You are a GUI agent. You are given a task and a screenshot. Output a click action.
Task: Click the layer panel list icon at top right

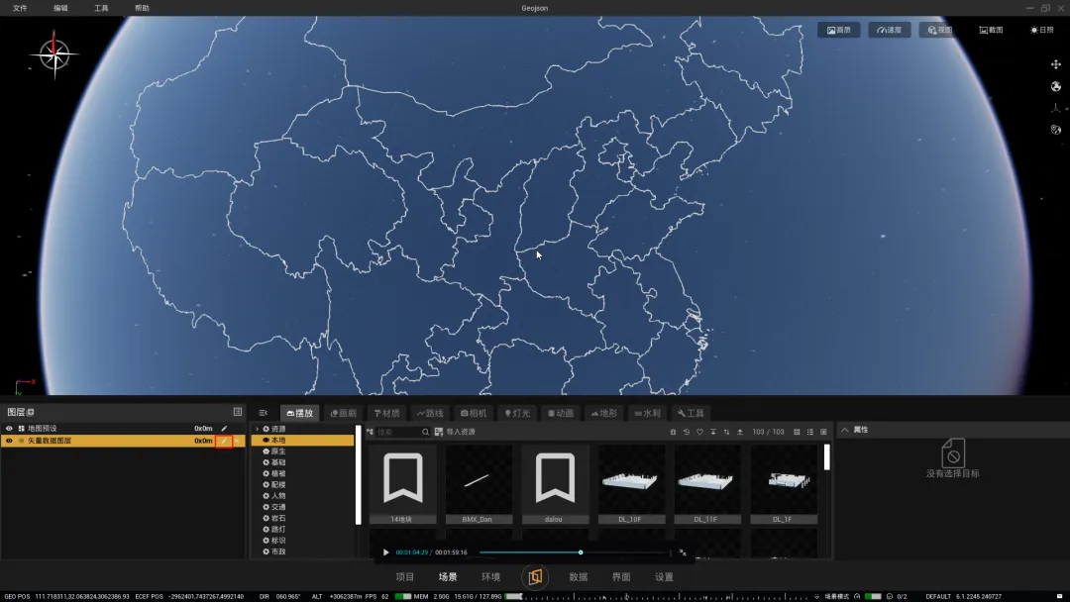tap(238, 412)
